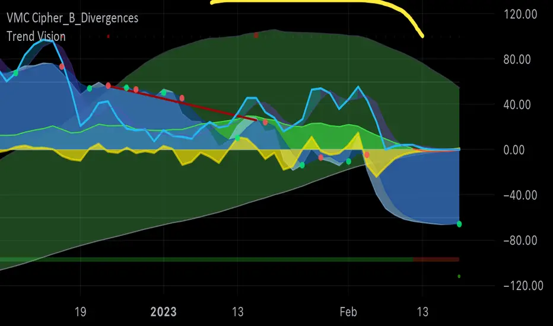This screenshot has width=553, height=326.
Task: Click the 2023 date label on time axis
Action: pyautogui.click(x=163, y=312)
